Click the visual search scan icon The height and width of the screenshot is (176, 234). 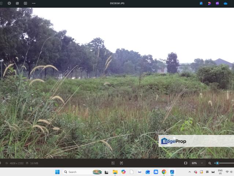(113, 163)
